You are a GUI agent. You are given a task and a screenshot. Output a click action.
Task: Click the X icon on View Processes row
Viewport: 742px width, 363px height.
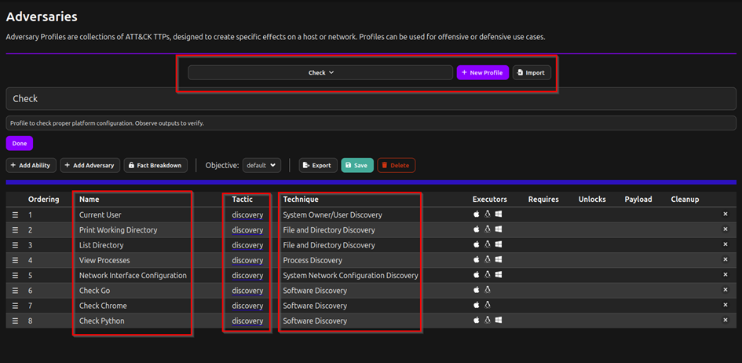point(726,260)
